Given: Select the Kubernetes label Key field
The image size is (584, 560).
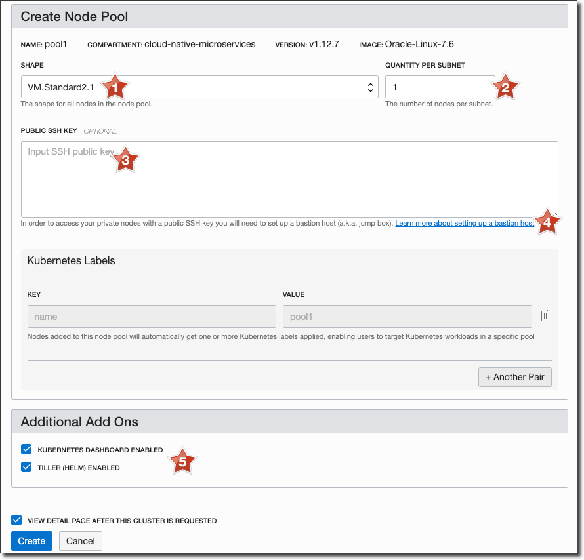Looking at the screenshot, I should 151,317.
